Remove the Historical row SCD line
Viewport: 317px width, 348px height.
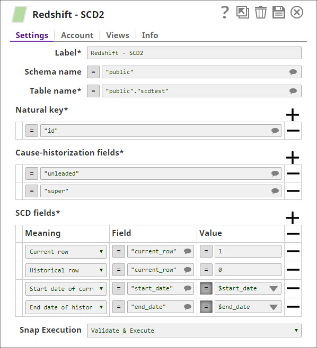(293, 270)
